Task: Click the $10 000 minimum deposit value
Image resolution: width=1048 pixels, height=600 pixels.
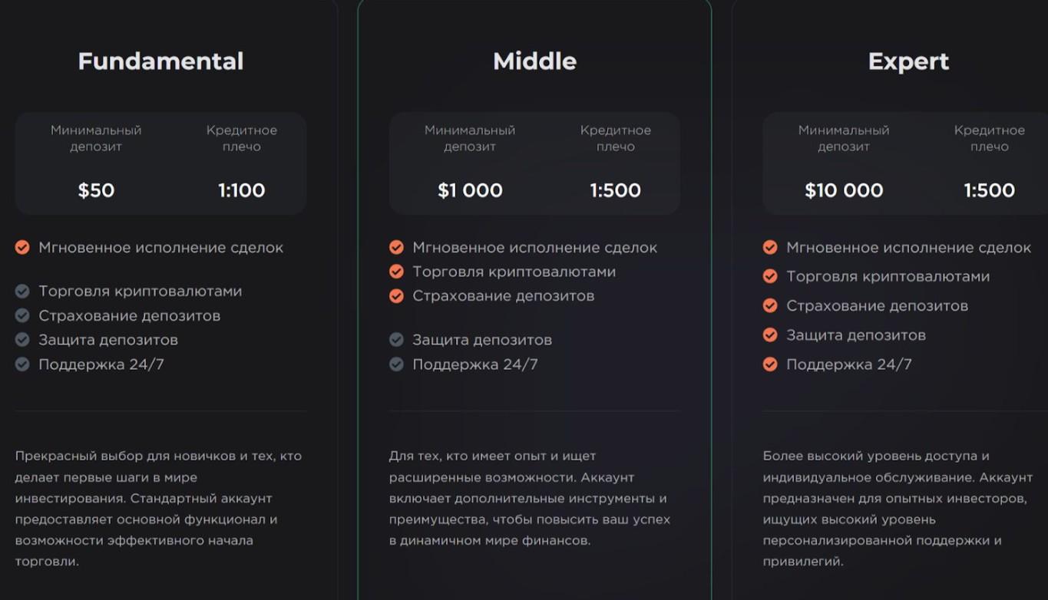Action: (844, 190)
